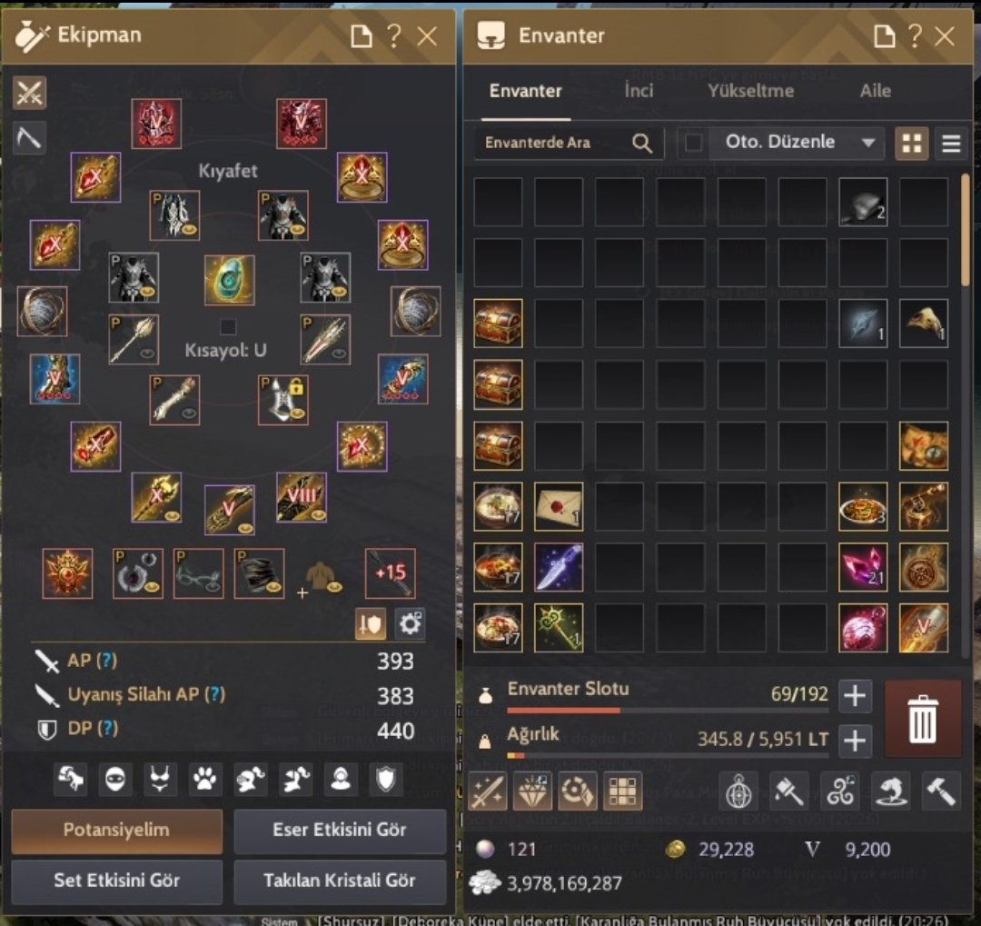
Task: Select the pickaxe life tools icon
Action: click(x=29, y=137)
